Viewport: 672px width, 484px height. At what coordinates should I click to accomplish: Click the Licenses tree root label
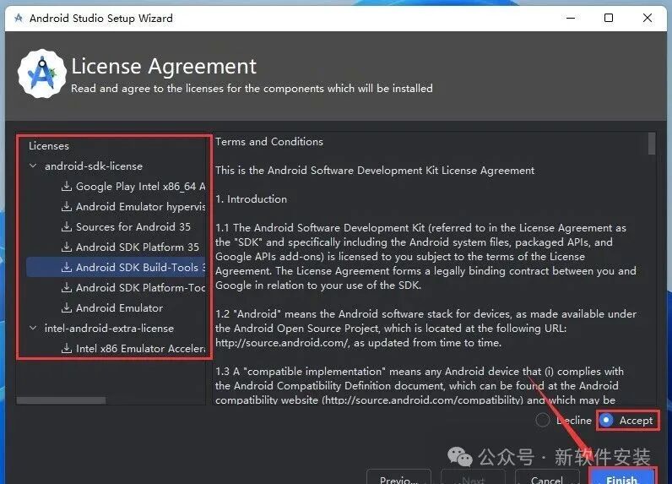tap(48, 146)
